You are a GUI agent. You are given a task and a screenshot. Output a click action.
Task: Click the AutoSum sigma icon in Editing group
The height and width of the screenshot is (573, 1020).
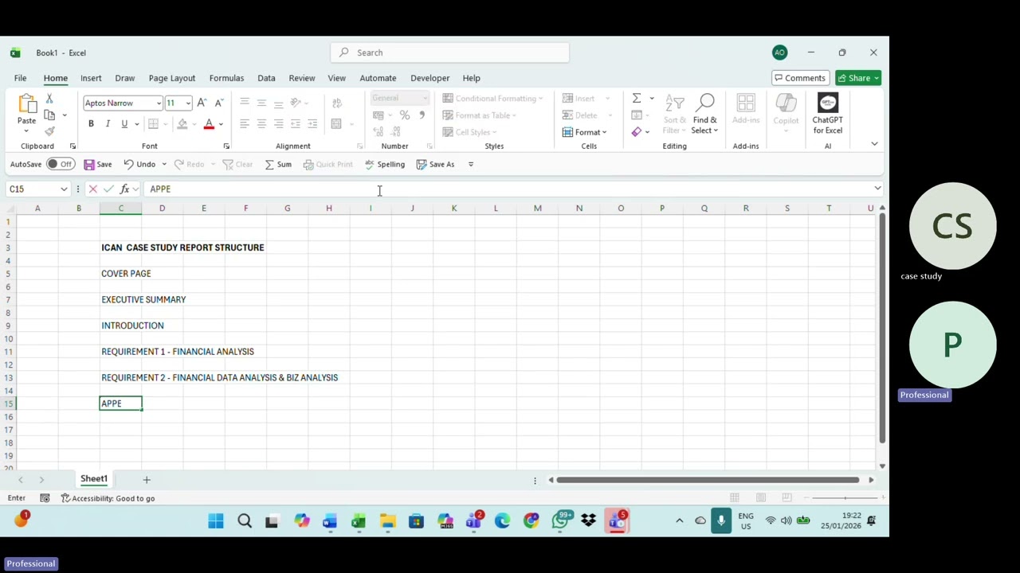(x=637, y=99)
